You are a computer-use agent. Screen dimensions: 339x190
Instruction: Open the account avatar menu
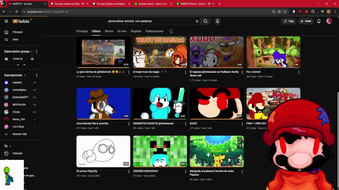pyautogui.click(x=329, y=21)
